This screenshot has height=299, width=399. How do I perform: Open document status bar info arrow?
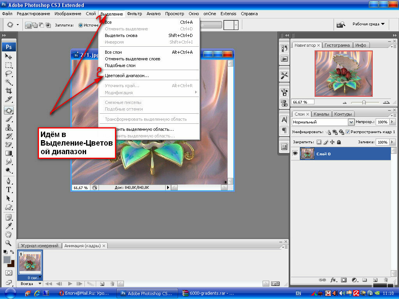168,188
